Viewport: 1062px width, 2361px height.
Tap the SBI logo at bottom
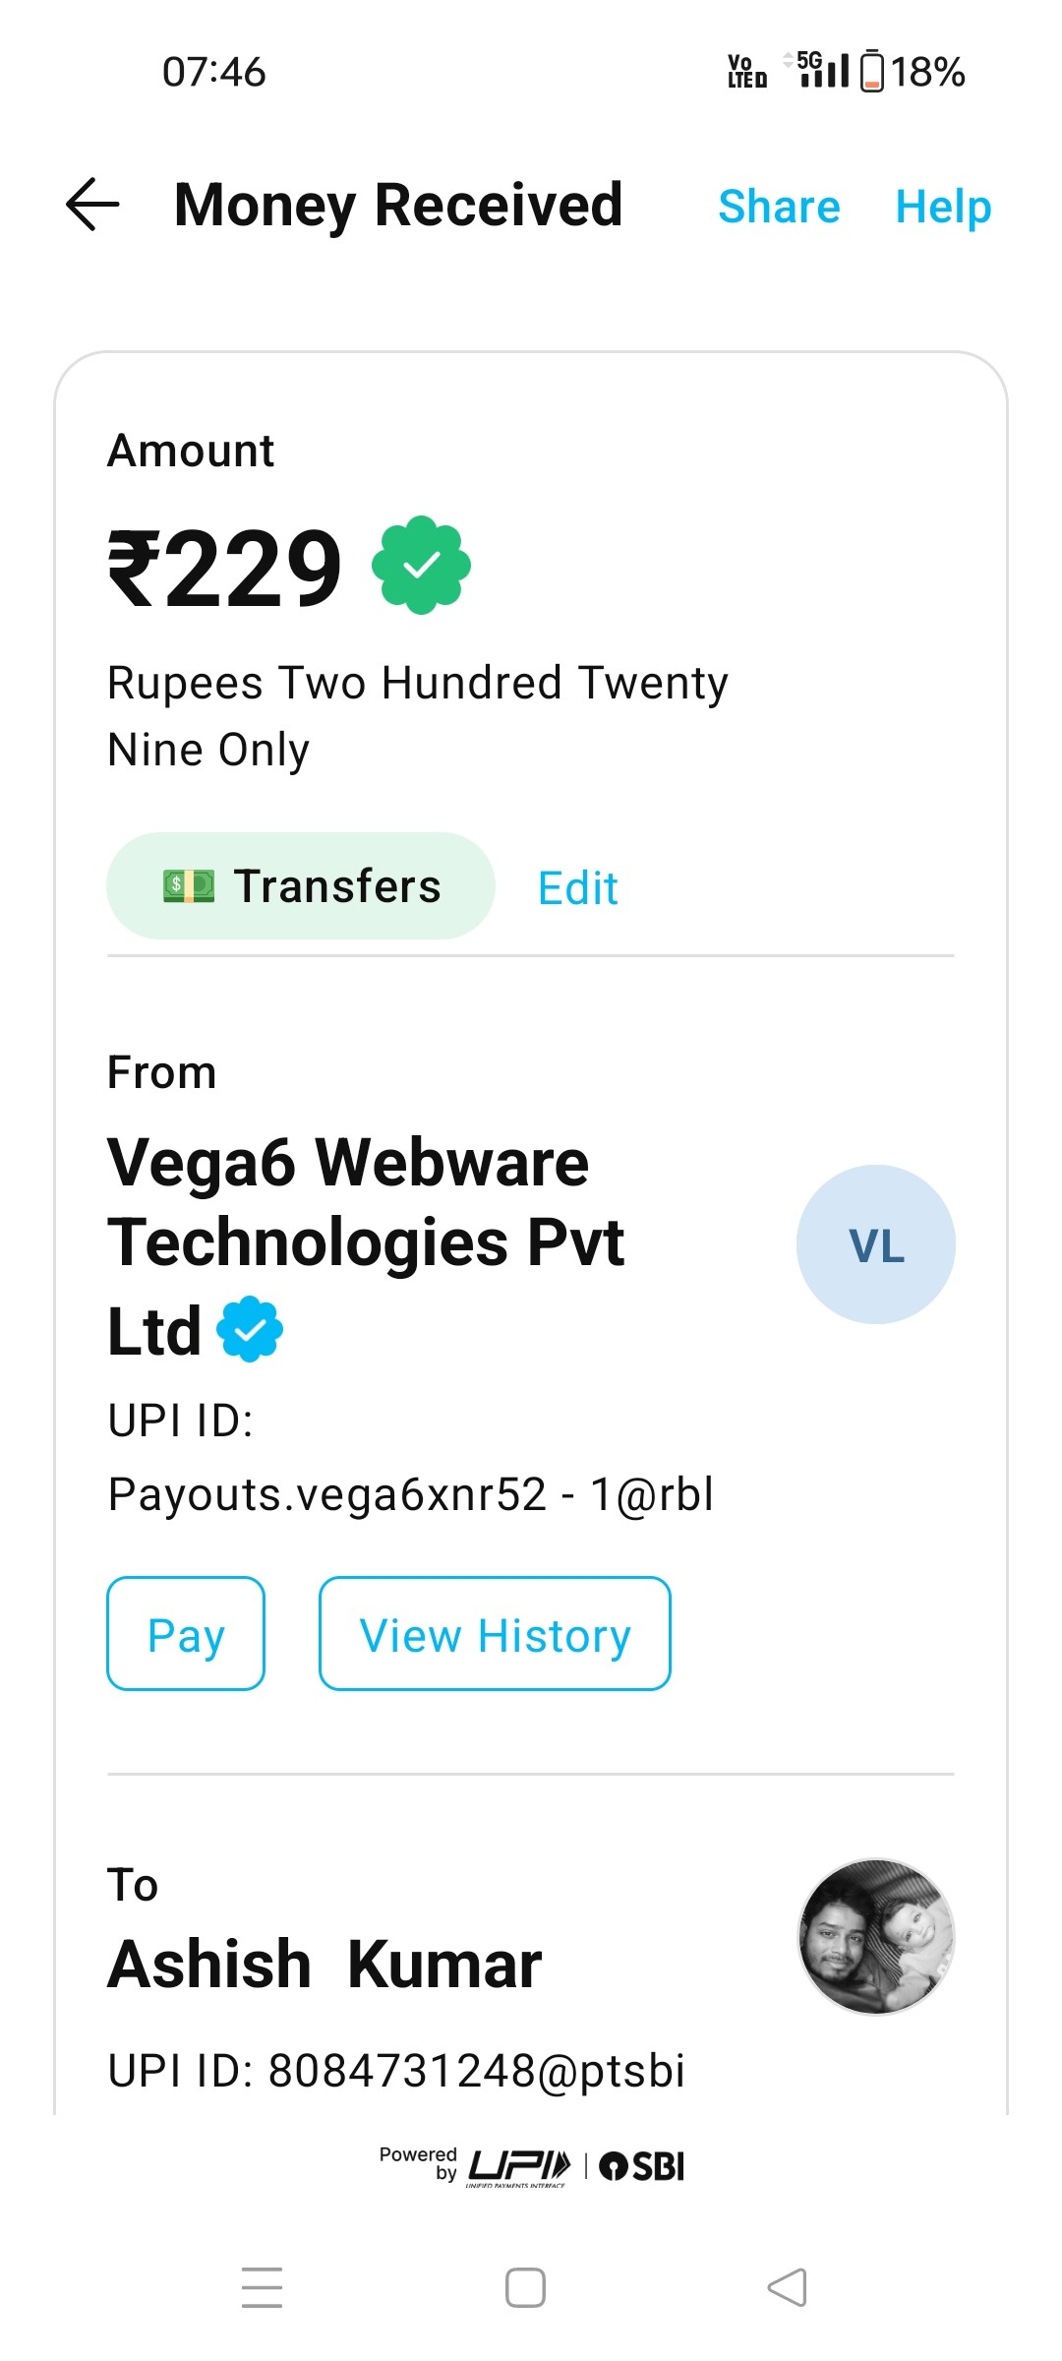click(641, 2166)
